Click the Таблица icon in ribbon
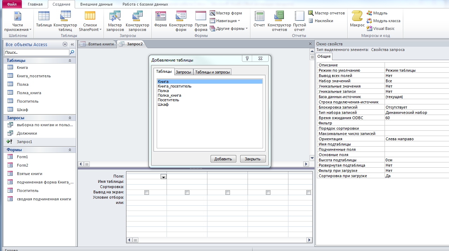This screenshot has width=449, height=251. tap(44, 19)
